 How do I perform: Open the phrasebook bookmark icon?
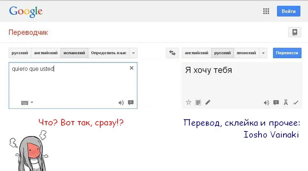[x=294, y=32]
